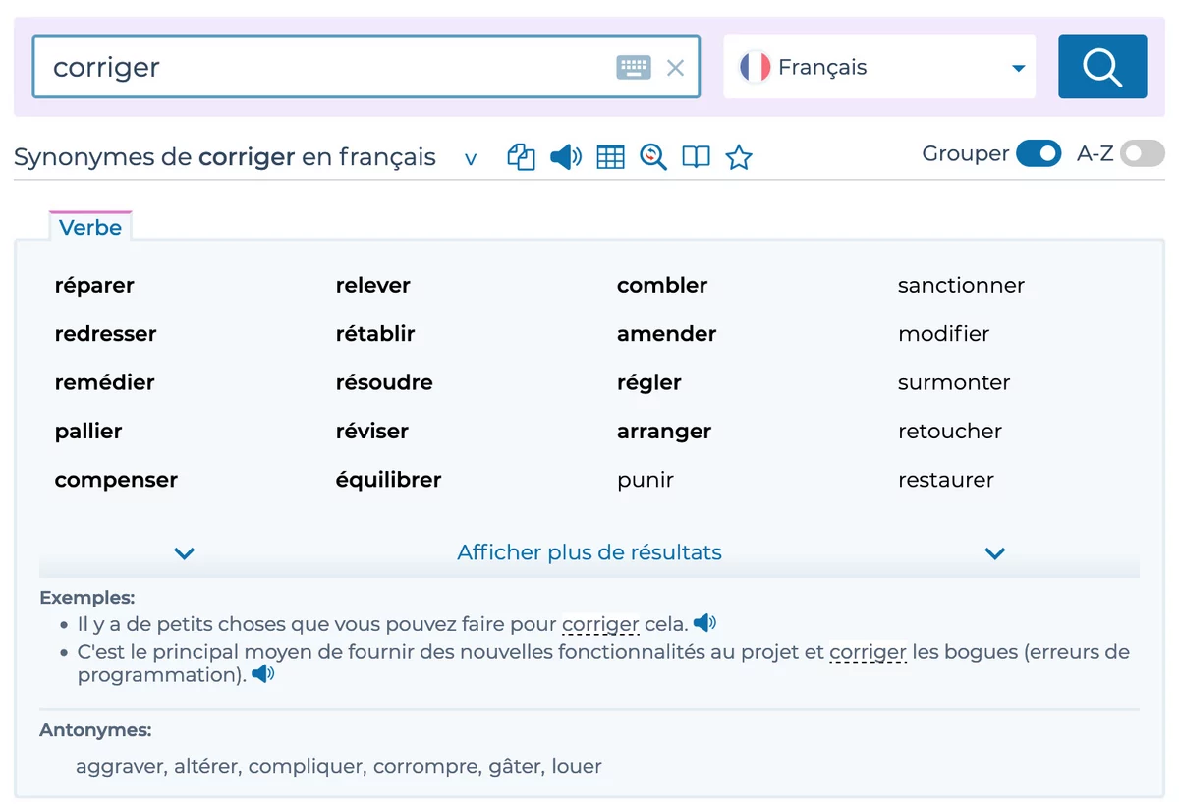
Task: Select the Verbe tab
Action: pos(90,227)
